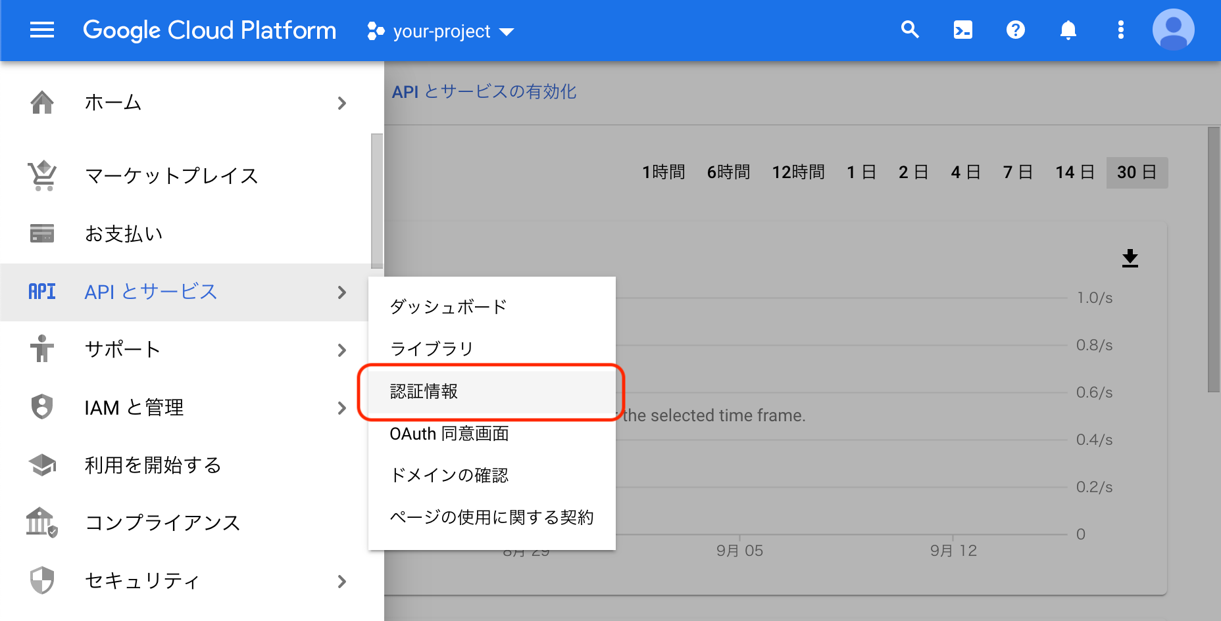Click the IAM shield icon
The image size is (1221, 621).
coord(42,407)
